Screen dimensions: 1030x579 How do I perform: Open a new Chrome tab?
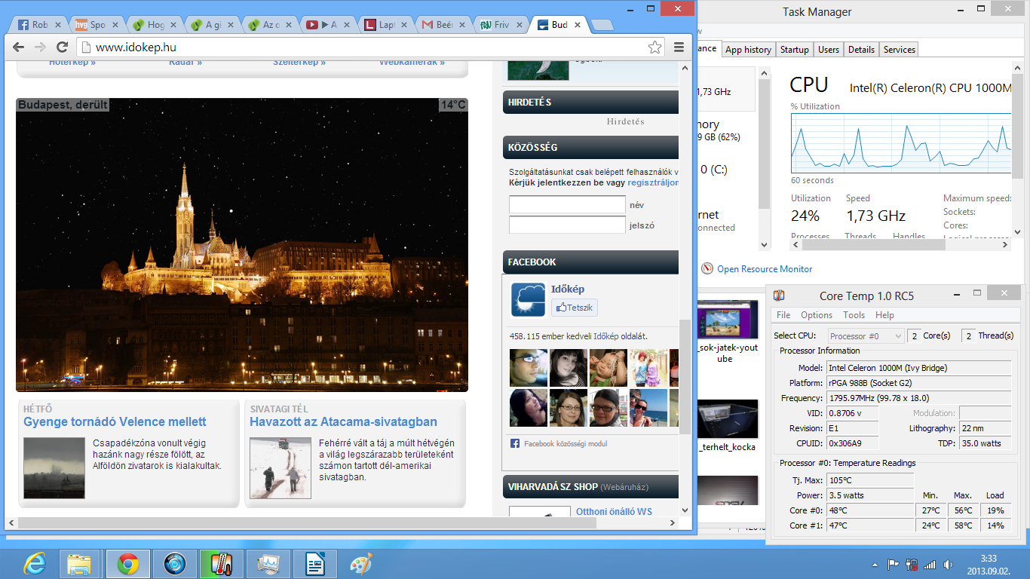[x=602, y=25]
